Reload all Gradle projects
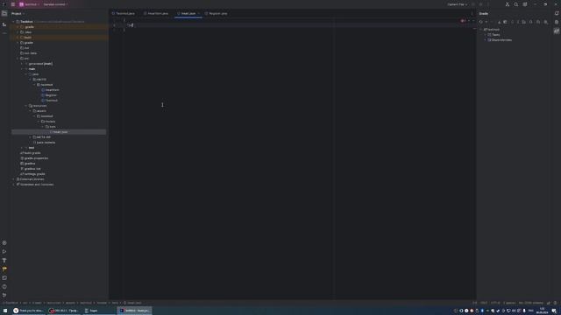Viewport: 561px width, 315px height. [481, 22]
